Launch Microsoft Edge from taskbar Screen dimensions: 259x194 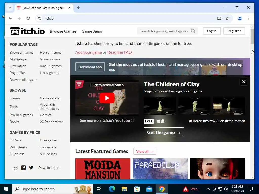click(x=112, y=189)
